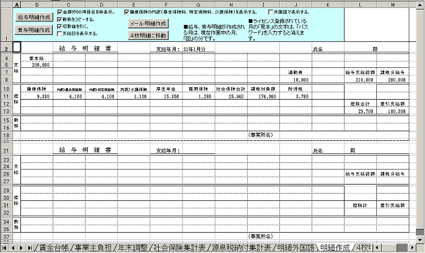Click the previous-sheet tab navigation arrow
Screen dimensions: 425x253
point(14,248)
